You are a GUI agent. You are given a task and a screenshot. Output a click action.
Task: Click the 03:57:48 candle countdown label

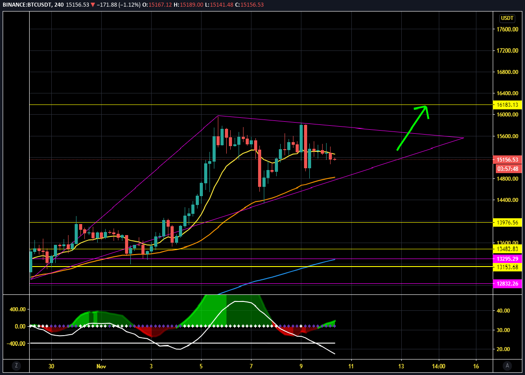point(508,168)
